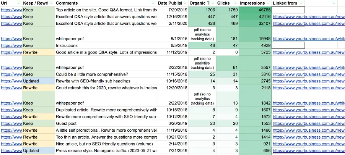Open the Clicks column filter menu
The width and height of the screenshot is (345, 155).
(235, 3)
